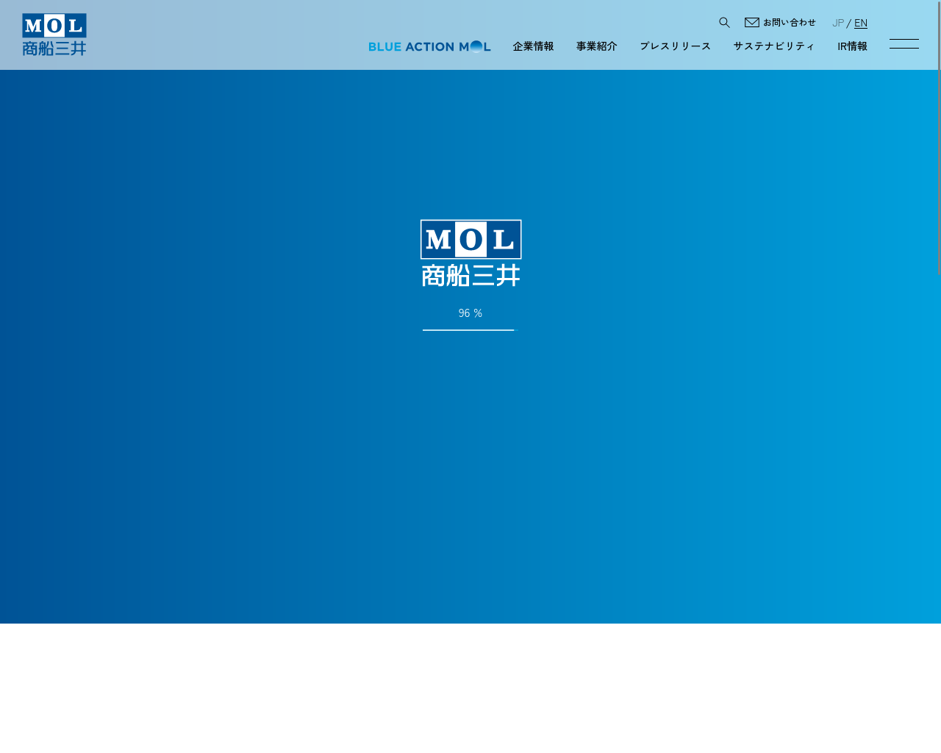This screenshot has height=753, width=941.
Task: Open the hamburger menu lines
Action: click(x=904, y=44)
